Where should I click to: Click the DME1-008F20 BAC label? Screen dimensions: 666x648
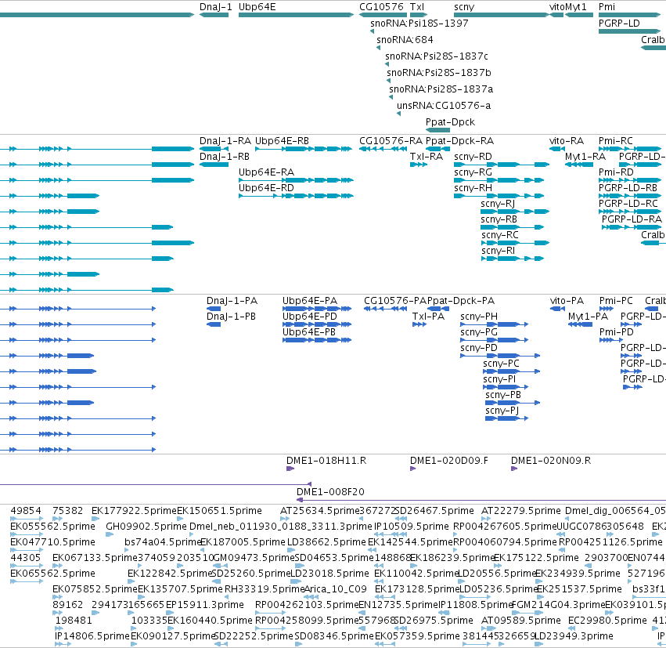[330, 492]
